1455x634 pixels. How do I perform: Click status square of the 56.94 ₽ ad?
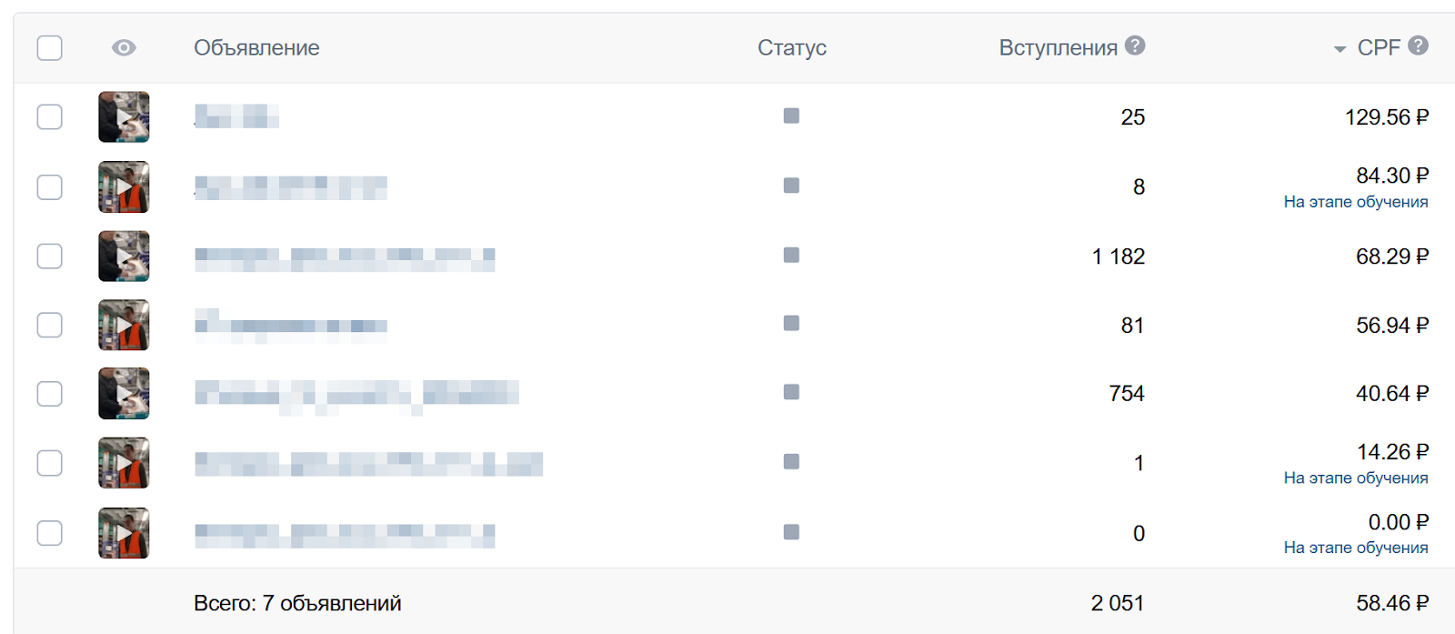pos(791,323)
